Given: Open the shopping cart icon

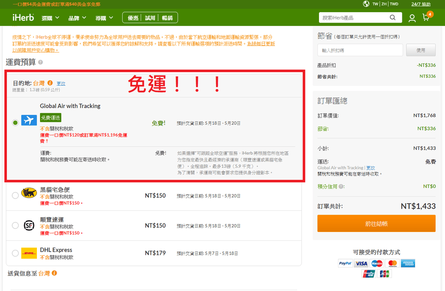Looking at the screenshot, I should point(427,17).
